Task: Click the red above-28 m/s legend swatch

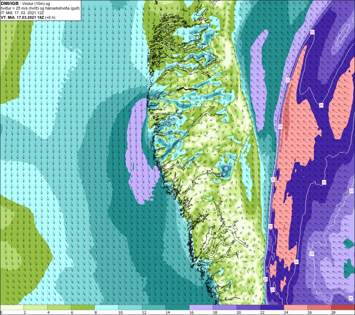Action: coord(343,308)
